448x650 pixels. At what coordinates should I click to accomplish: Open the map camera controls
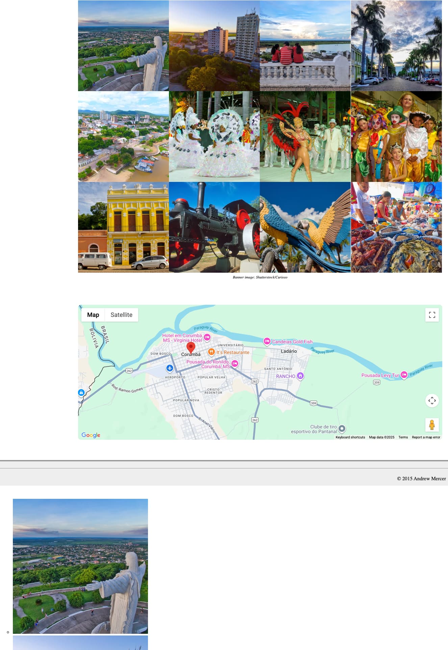point(432,401)
